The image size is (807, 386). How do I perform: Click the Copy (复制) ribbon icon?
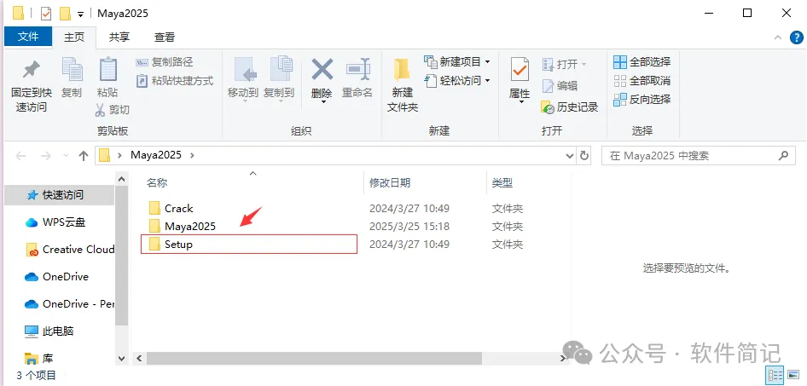click(x=72, y=70)
